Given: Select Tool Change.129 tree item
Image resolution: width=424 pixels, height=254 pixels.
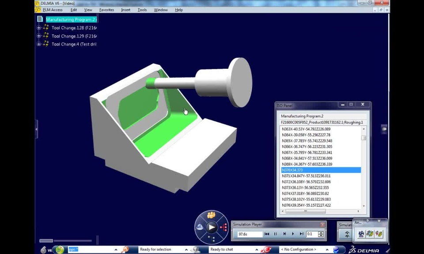Looking at the screenshot, I should pos(74,36).
